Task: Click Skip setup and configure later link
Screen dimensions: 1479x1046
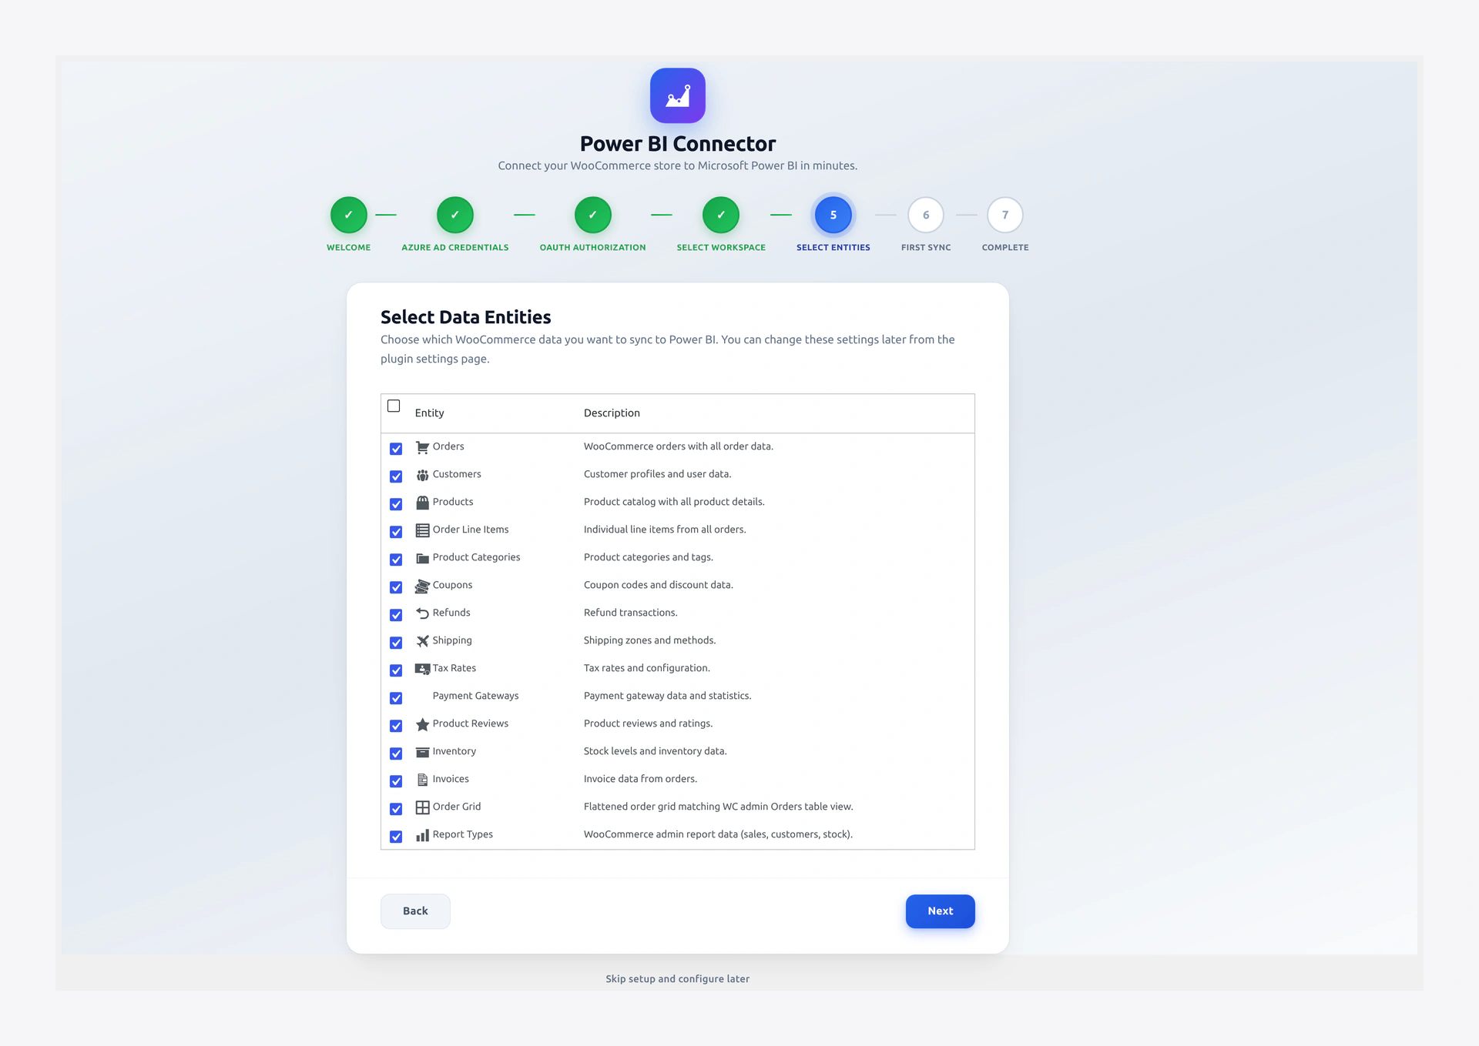Action: [678, 979]
